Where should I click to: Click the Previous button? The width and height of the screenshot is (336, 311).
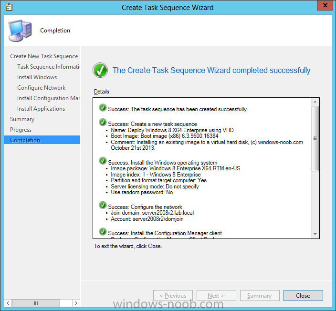[x=173, y=296]
